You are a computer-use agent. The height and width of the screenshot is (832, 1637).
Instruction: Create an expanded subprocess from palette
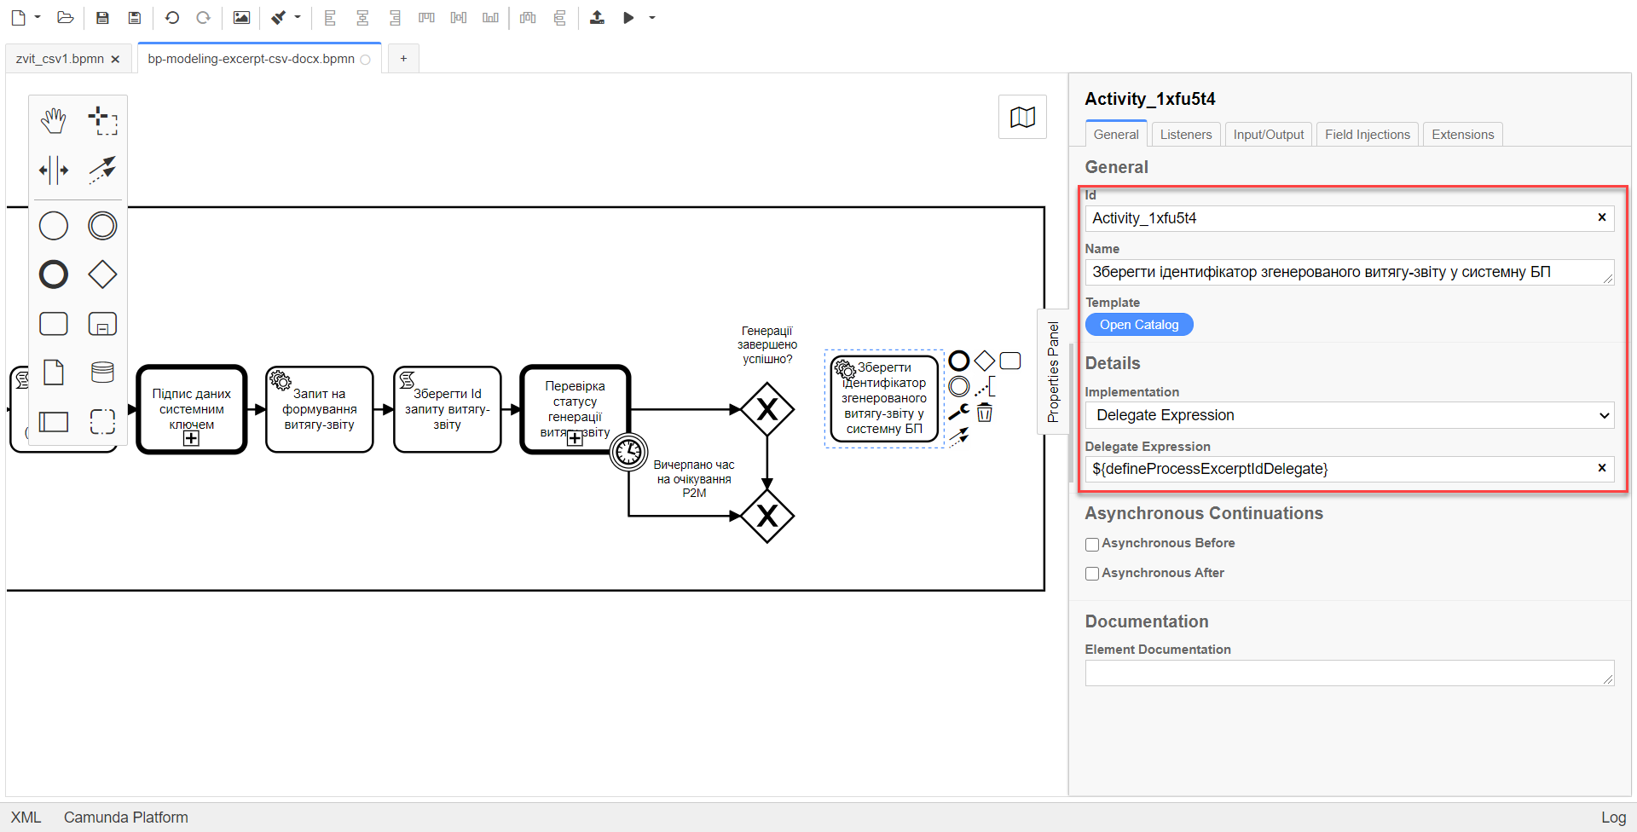click(102, 324)
